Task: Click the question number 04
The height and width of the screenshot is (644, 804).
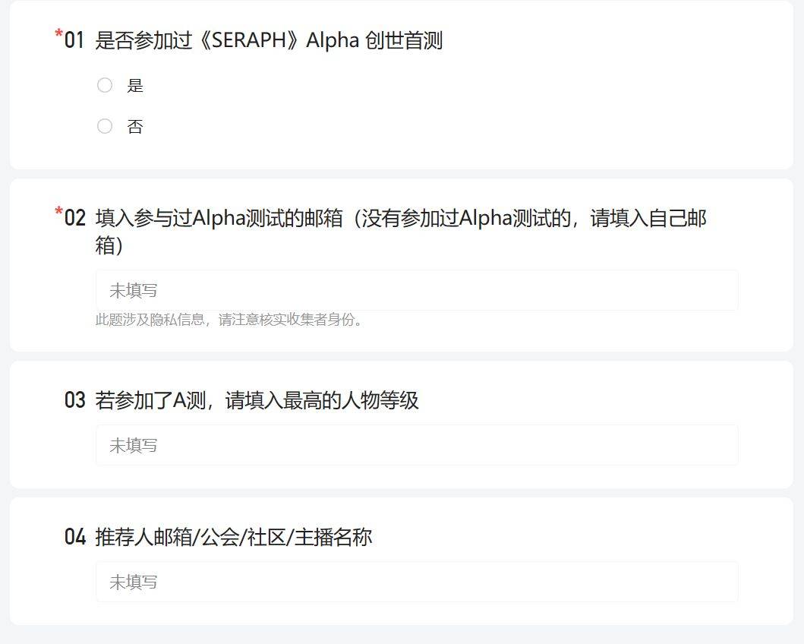Action: pos(75,538)
